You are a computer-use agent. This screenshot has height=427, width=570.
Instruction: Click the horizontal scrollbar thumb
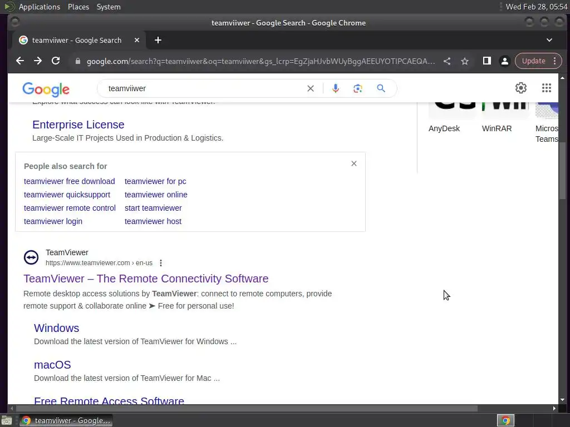click(247, 409)
